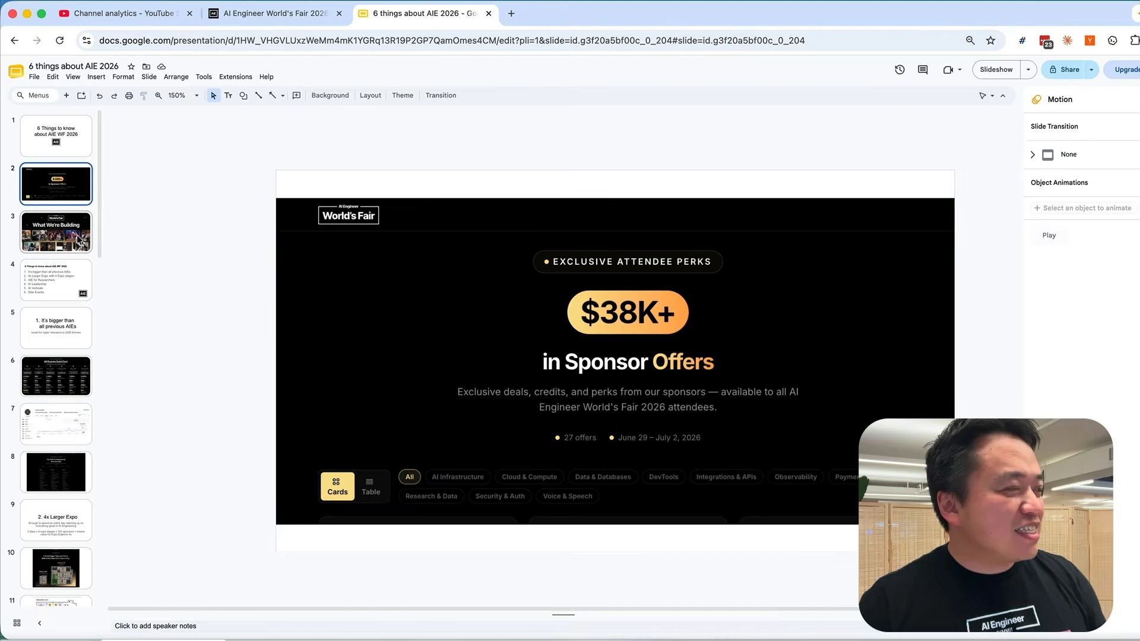Click the paint format icon

point(143,96)
